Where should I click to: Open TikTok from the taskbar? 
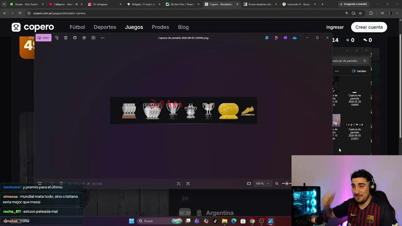point(215,221)
